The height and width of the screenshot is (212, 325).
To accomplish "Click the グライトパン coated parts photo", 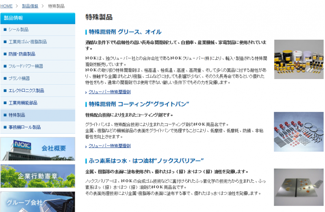I will click(x=299, y=132).
